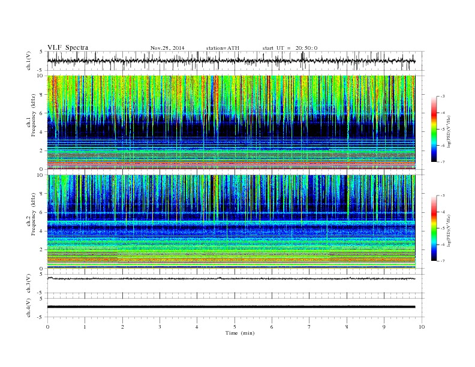Click the ch.1 frequency axis "4" tick label
The height and width of the screenshot is (367, 475).
pyautogui.click(x=41, y=132)
